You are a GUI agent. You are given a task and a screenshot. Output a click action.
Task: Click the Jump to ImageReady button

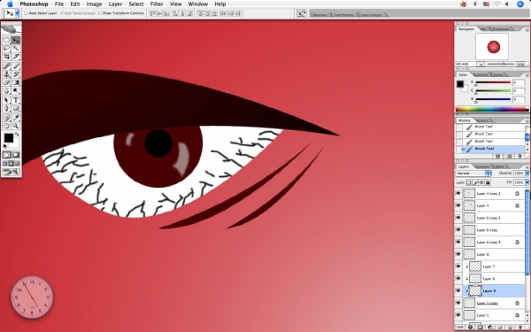point(11,172)
